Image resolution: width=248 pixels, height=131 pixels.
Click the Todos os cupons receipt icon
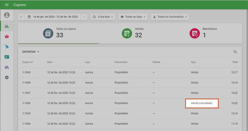(x=48, y=33)
